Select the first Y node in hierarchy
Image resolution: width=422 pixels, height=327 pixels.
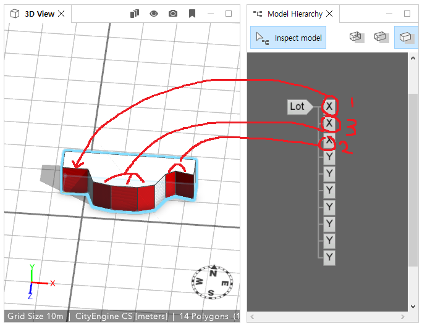[x=330, y=157]
